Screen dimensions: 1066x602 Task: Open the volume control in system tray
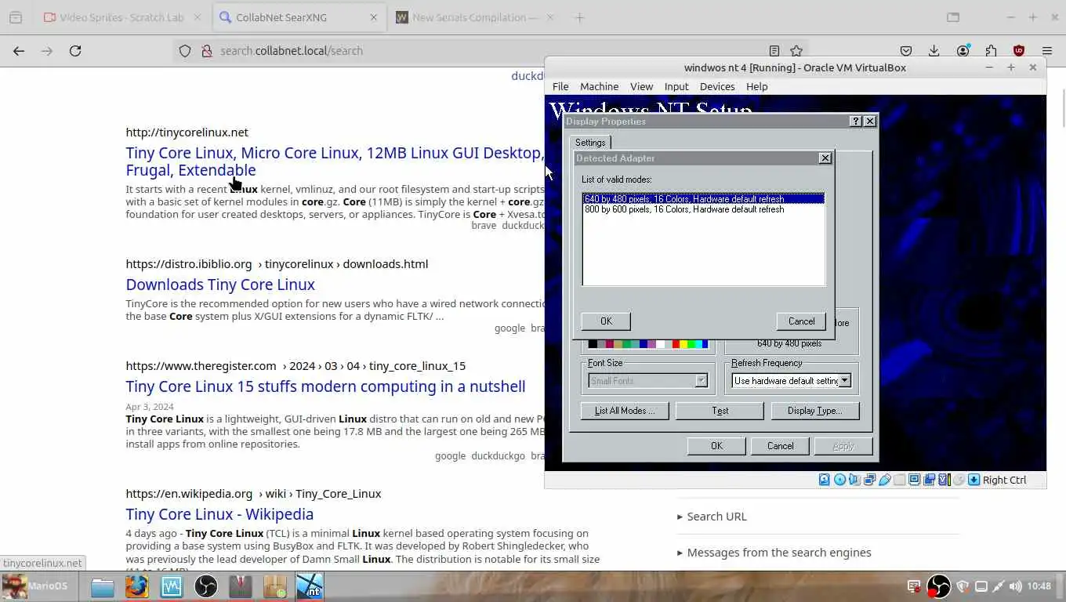tap(1016, 586)
